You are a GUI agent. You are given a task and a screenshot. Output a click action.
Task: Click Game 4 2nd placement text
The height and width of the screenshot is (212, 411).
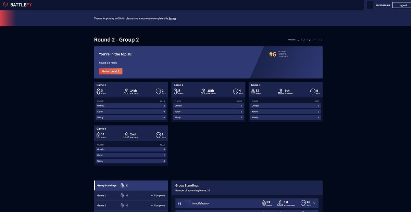133,134
